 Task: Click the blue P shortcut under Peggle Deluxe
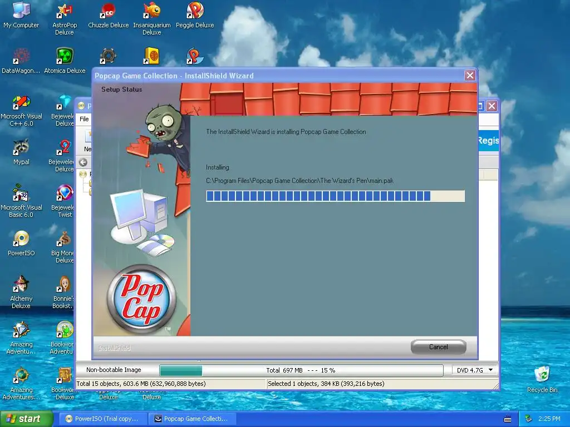(195, 56)
